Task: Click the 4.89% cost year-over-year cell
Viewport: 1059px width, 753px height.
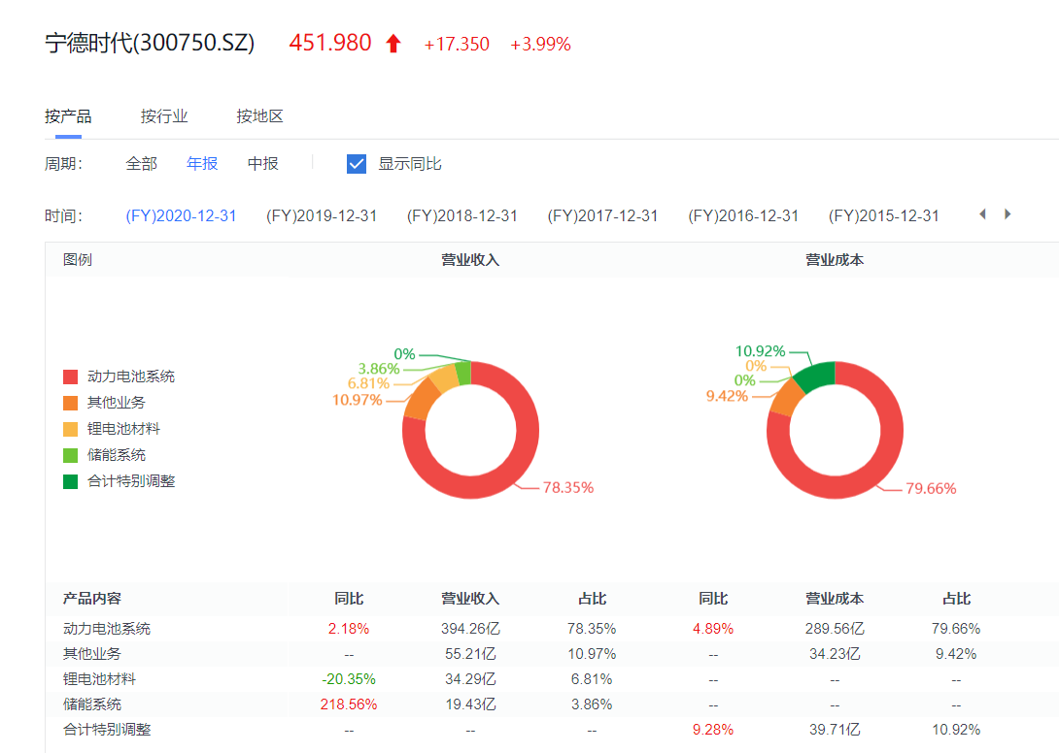Action: (x=713, y=629)
